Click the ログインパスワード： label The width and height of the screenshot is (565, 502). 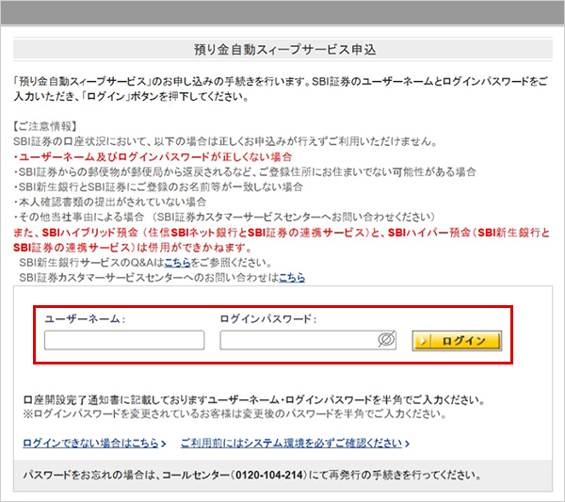(268, 319)
